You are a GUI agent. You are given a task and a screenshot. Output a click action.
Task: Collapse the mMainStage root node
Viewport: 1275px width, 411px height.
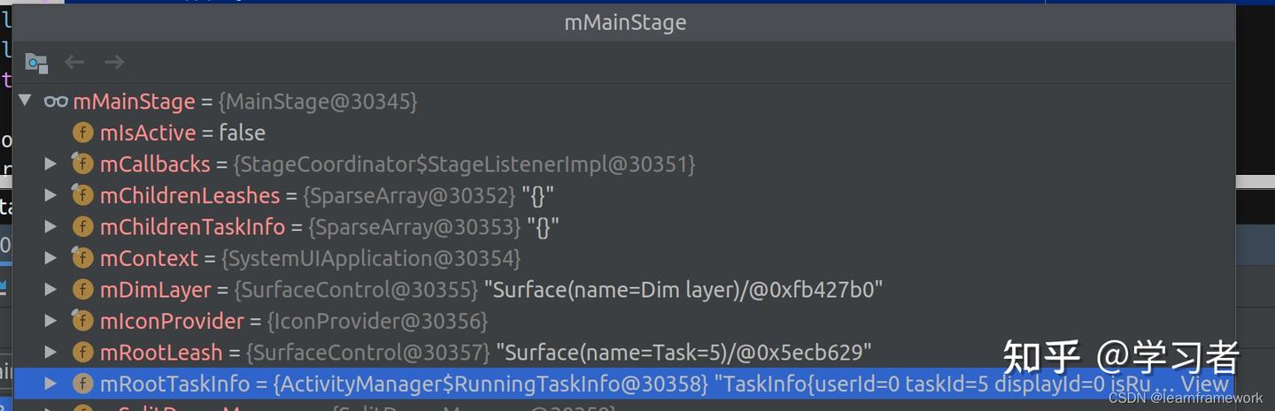(25, 101)
